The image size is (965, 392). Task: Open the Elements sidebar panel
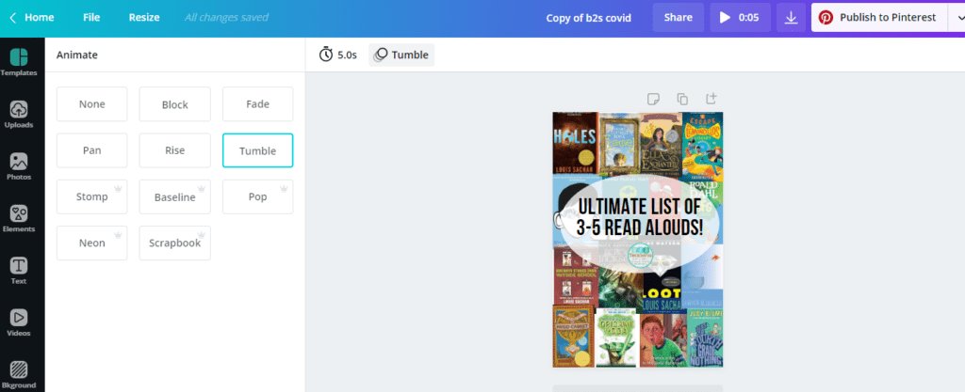click(x=19, y=219)
